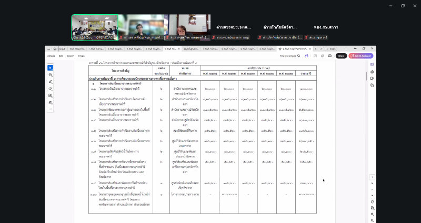The width and height of the screenshot is (421, 223).
Task: Print the document with printer icon
Action: (330, 56)
